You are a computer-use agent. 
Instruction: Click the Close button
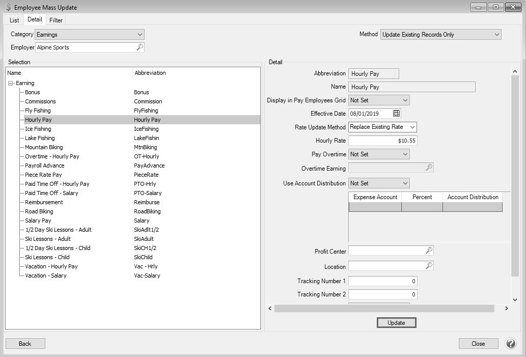coord(478,344)
